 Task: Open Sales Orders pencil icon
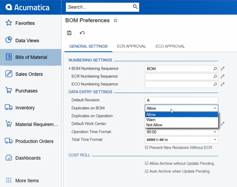[9, 74]
